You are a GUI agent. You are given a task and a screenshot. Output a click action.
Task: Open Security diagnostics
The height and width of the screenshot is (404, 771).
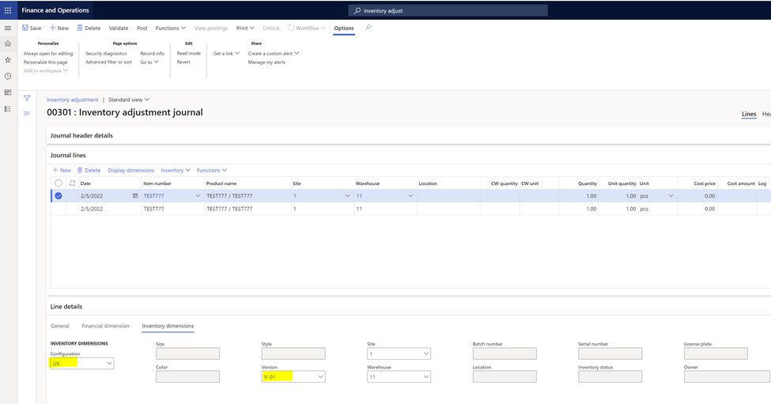pyautogui.click(x=106, y=54)
